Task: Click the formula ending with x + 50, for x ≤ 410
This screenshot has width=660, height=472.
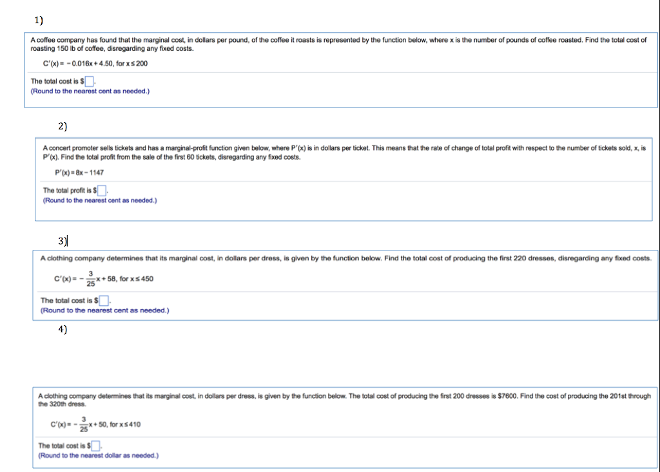Action: pos(95,424)
